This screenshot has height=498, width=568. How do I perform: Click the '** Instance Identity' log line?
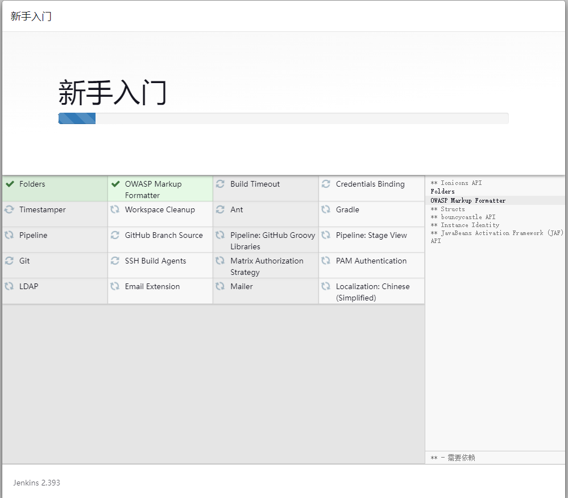(x=465, y=225)
